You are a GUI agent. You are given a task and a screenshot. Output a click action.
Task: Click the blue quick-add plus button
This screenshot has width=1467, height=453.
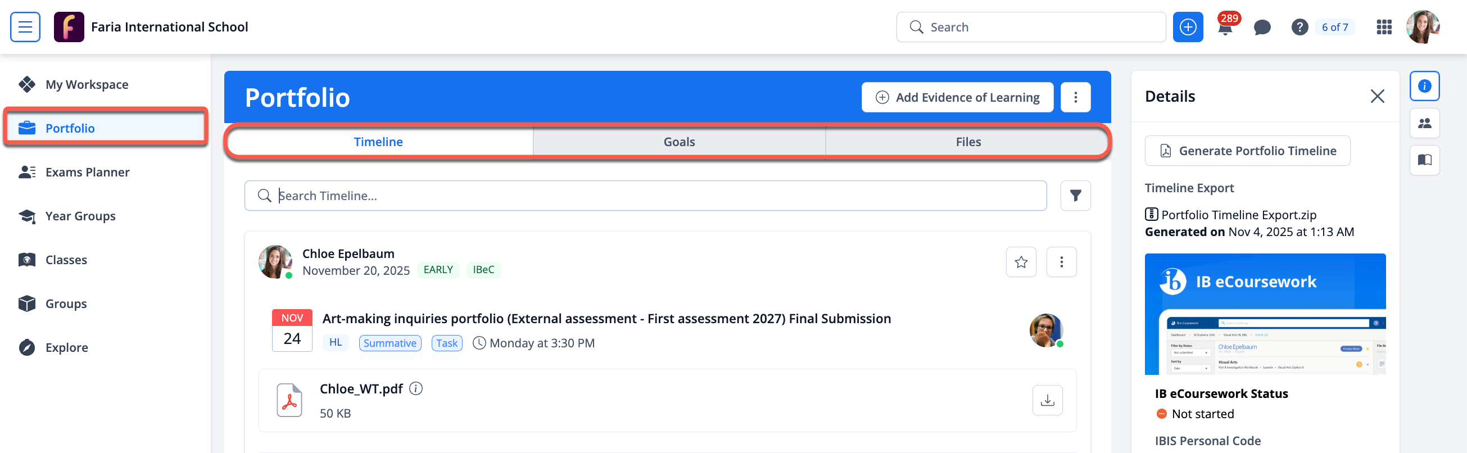pyautogui.click(x=1188, y=28)
